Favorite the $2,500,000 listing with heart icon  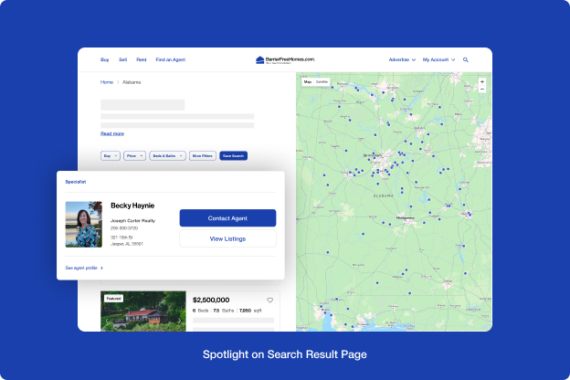click(269, 301)
